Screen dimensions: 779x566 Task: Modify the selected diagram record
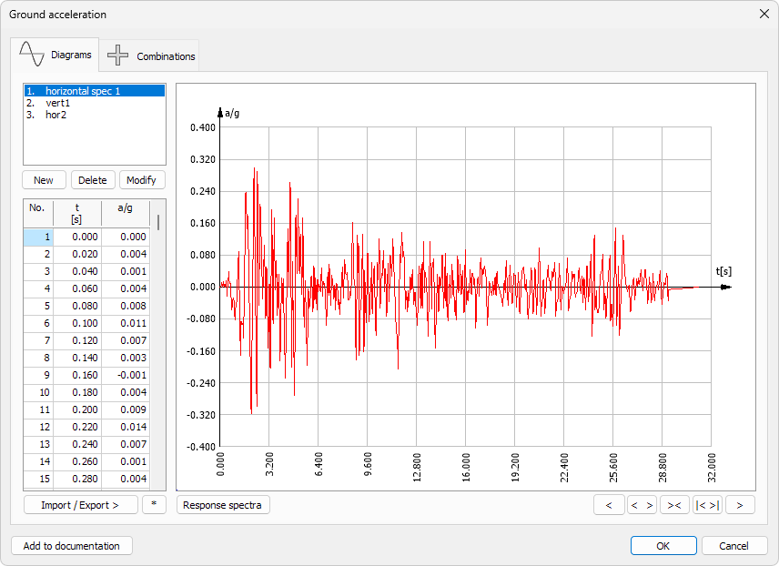(142, 179)
